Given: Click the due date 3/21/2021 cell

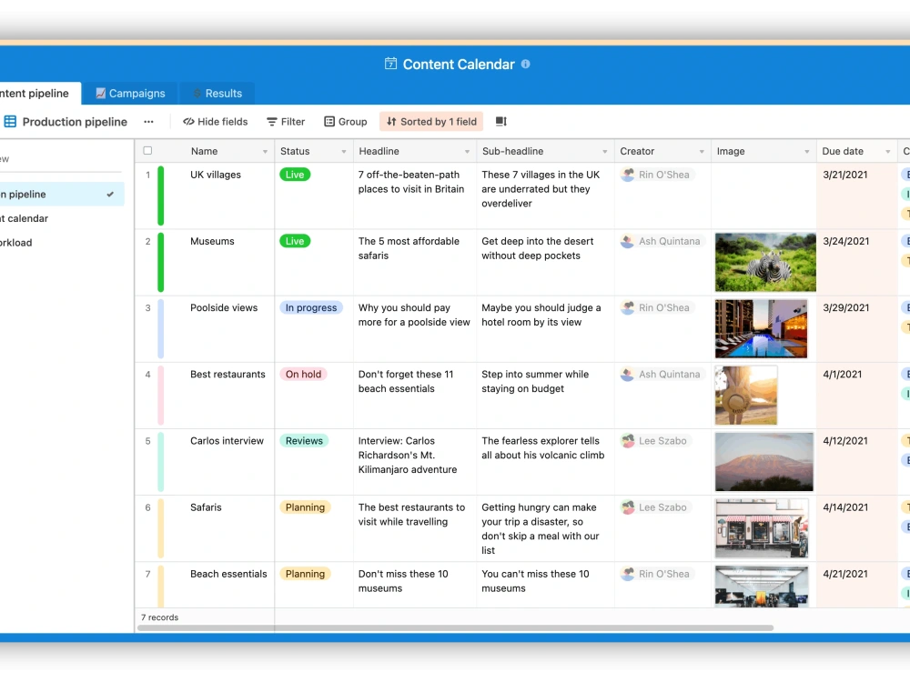Looking at the screenshot, I should [x=856, y=196].
